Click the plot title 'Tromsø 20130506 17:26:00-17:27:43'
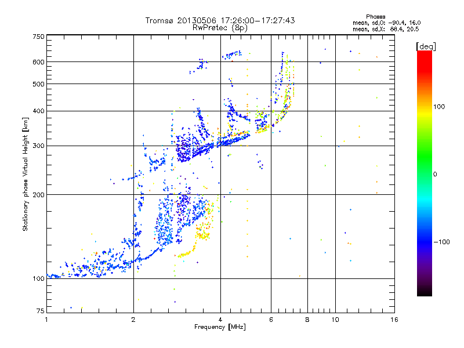The image size is (464, 348). [220, 20]
